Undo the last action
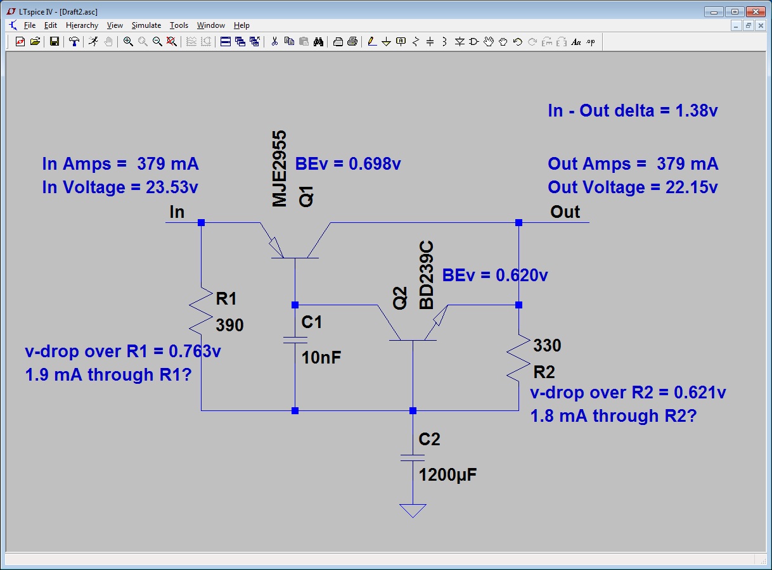This screenshot has width=772, height=570. pos(518,42)
